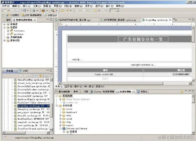This screenshot has width=196, height=141.
Task: Switch to the 面板 tab
Action: tap(7, 20)
